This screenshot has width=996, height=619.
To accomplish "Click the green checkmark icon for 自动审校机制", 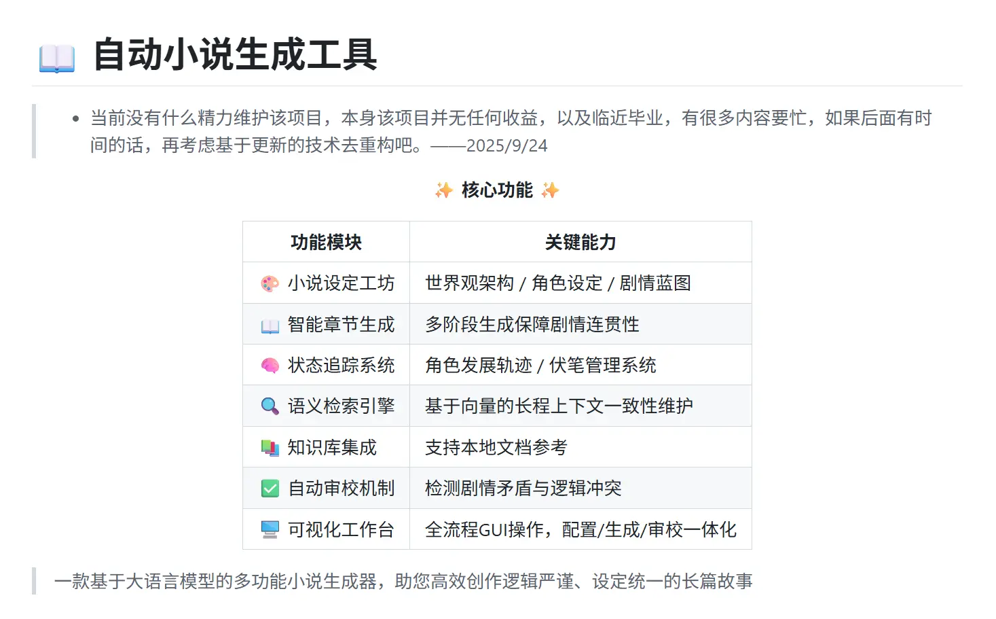I will coord(270,489).
